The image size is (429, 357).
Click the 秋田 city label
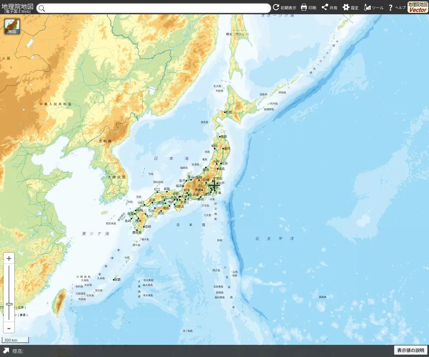pos(214,146)
